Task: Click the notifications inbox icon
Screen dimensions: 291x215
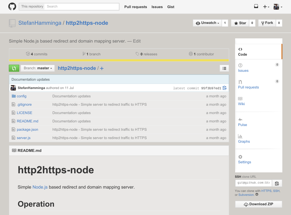Action: (256, 6)
